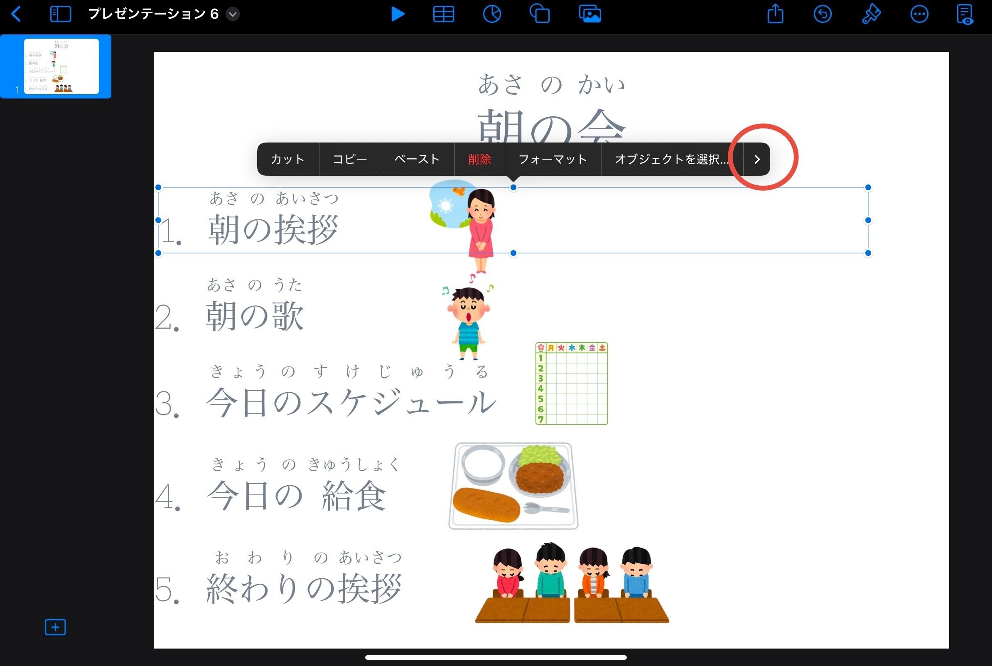Select the weekly timetable image
The height and width of the screenshot is (666, 992).
pyautogui.click(x=572, y=383)
